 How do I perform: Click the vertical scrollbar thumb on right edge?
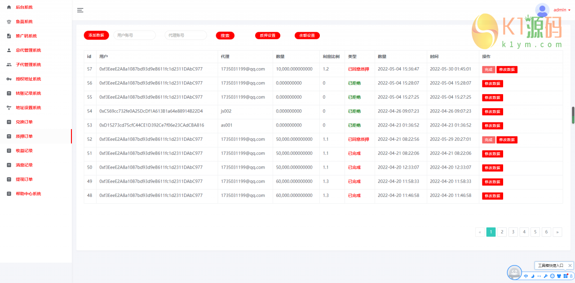click(x=573, y=115)
